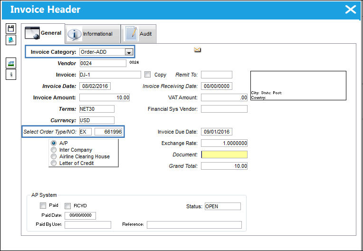Click the Order-ADD category combo box

click(x=106, y=52)
